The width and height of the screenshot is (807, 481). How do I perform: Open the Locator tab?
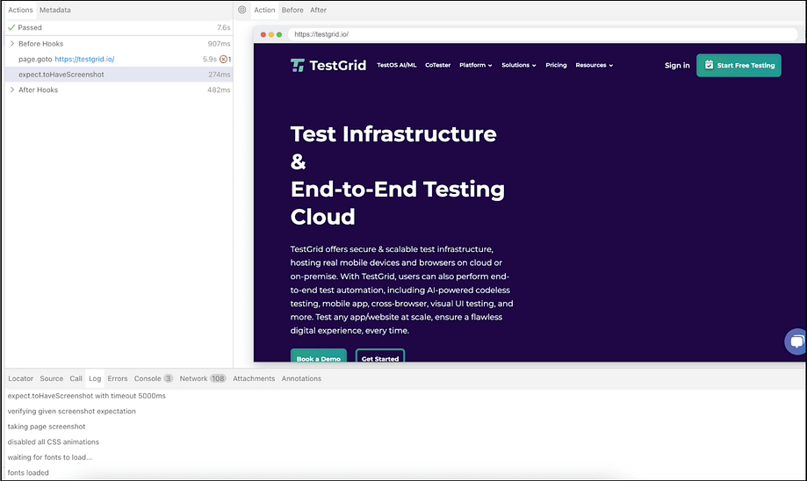[x=20, y=378]
